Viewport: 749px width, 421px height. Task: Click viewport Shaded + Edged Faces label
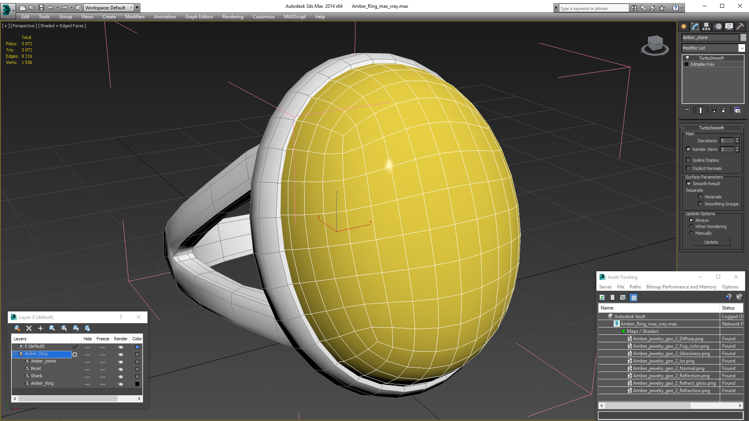click(x=62, y=26)
